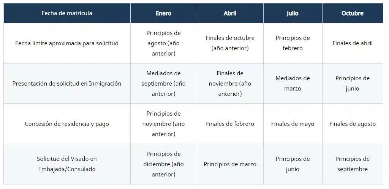
Task: Click the Abril column header
Action: point(230,13)
